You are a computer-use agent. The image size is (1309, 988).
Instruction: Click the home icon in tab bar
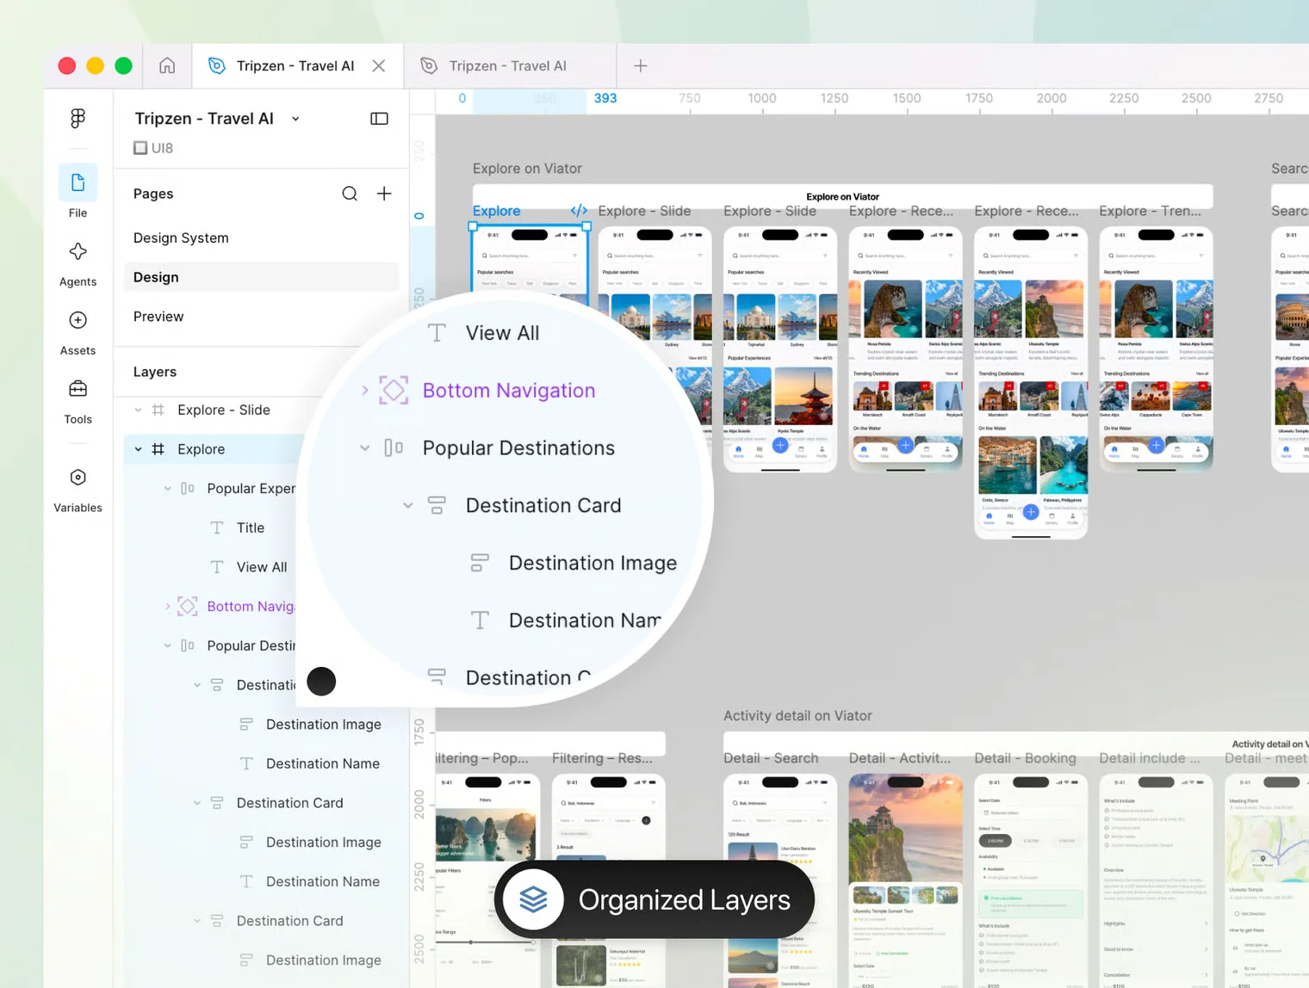167,65
